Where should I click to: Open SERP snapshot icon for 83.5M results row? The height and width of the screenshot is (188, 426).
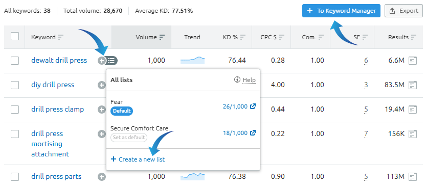[413, 85]
